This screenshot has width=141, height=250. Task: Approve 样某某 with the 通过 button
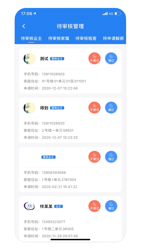(111, 206)
